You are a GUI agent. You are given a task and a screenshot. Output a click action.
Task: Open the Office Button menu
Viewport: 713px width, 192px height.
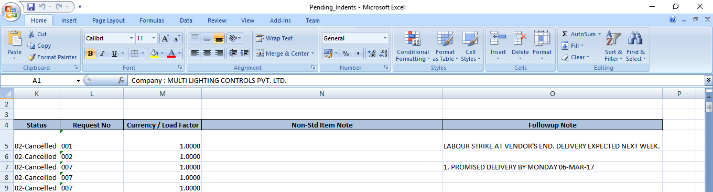tap(11, 11)
